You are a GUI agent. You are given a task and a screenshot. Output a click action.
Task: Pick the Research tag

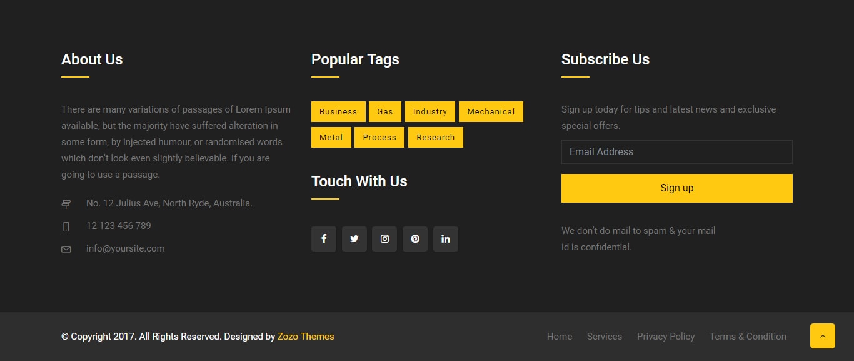tap(436, 138)
